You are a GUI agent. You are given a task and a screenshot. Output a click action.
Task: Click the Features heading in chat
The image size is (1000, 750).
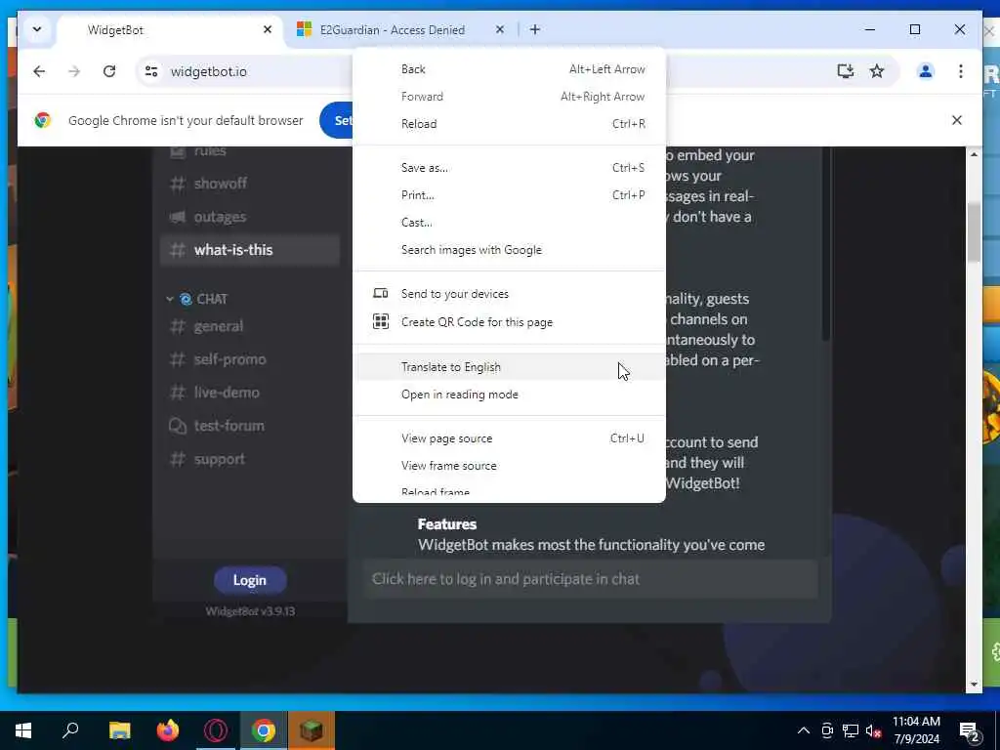(x=447, y=524)
